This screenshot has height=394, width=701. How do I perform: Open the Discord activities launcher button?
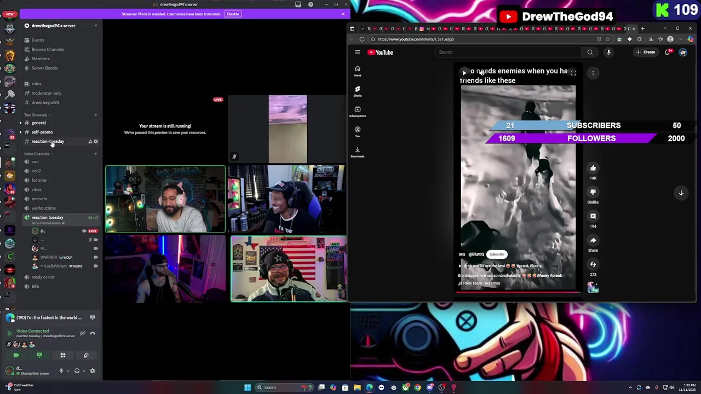tap(62, 355)
